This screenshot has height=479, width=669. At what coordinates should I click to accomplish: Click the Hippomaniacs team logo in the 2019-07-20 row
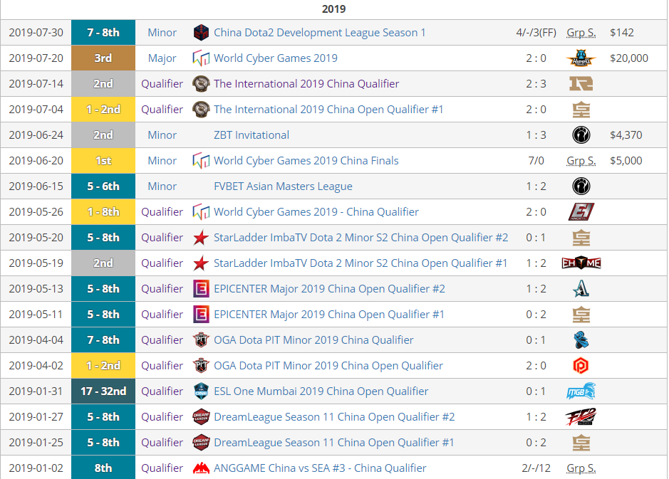[x=581, y=58]
